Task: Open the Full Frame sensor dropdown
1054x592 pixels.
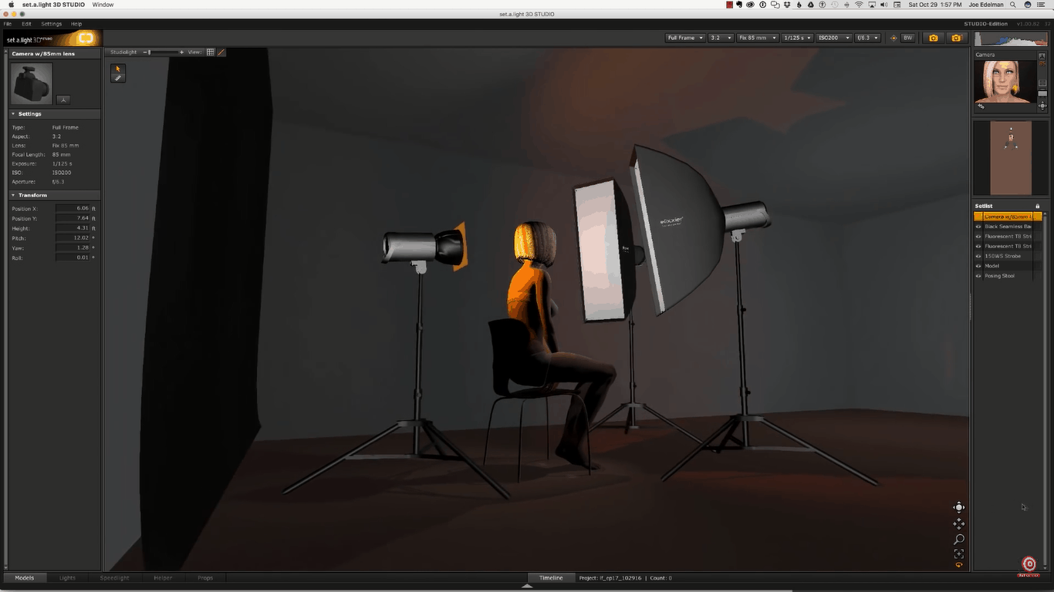Action: (x=685, y=38)
